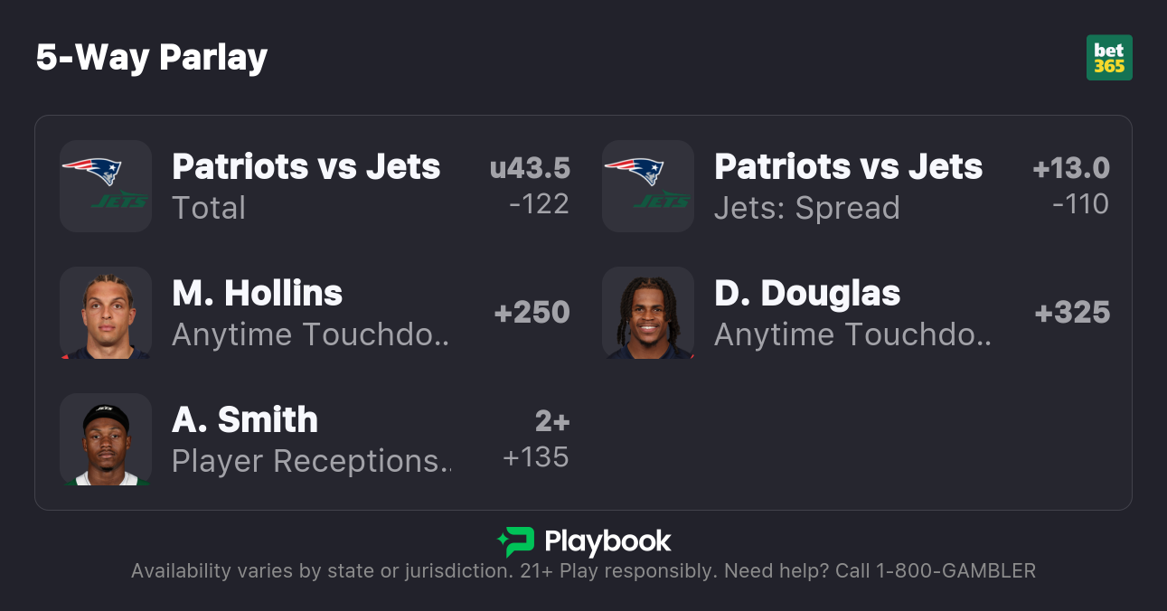Click the Playbook brand name text
Viewport: 1167px width, 611px height.
(x=607, y=541)
